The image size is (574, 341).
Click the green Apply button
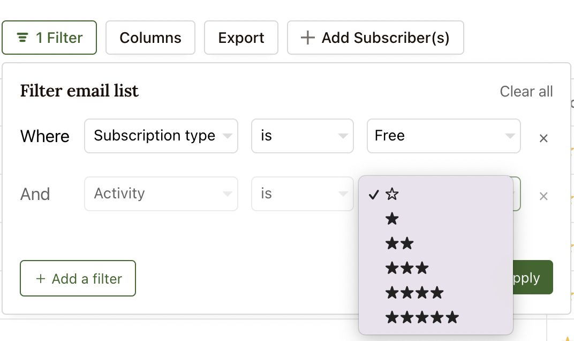(533, 277)
